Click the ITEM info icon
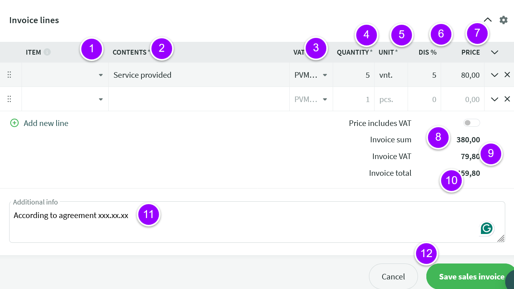 click(47, 52)
